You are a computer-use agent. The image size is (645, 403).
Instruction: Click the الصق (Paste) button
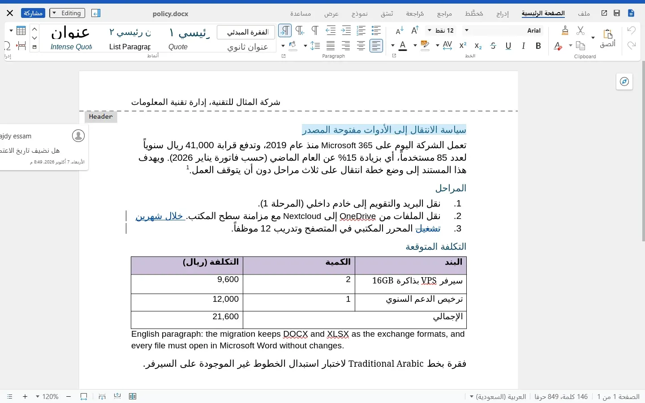(x=608, y=38)
